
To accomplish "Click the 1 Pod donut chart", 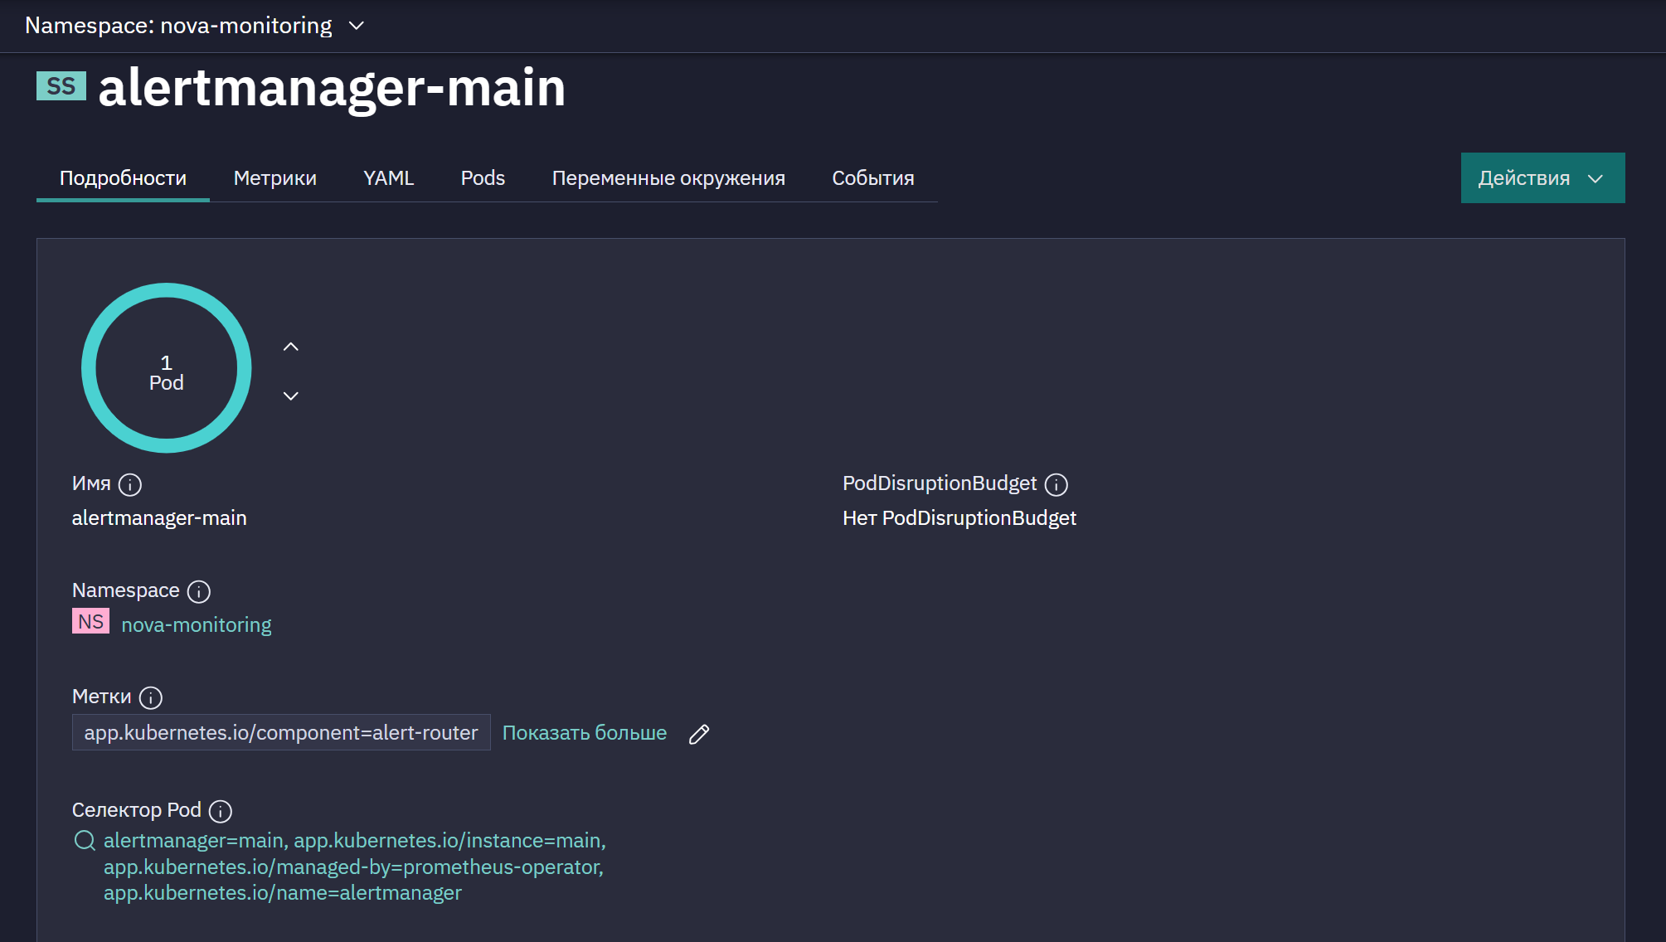I will tap(166, 368).
